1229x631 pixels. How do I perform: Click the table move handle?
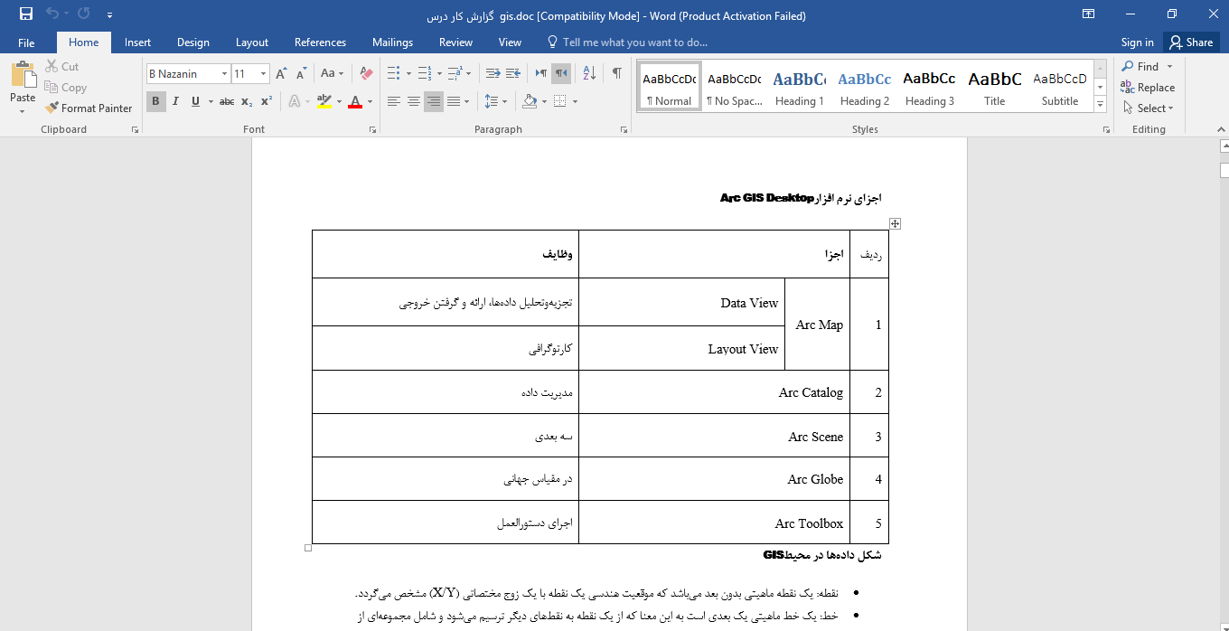pos(895,223)
